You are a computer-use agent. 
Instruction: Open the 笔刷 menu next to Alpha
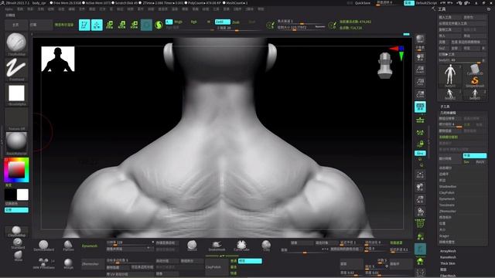(x=20, y=9)
